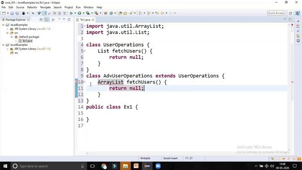Open the Refactor menu
The image size is (302, 170).
click(x=32, y=8)
